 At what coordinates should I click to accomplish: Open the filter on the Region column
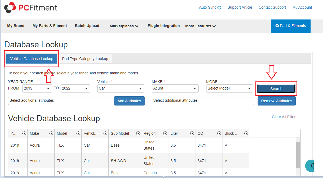[x=165, y=133]
